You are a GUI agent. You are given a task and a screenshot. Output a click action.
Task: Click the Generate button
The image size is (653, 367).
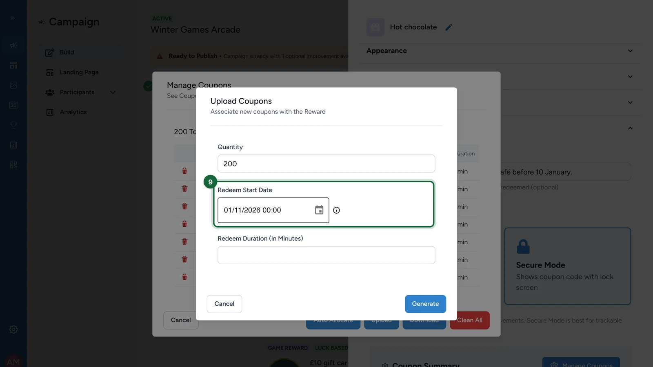pos(425,304)
